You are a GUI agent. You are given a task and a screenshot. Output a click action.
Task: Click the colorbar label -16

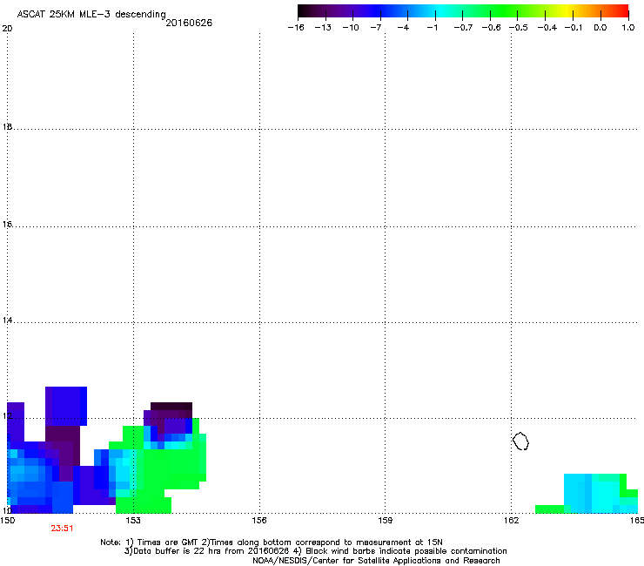296,28
